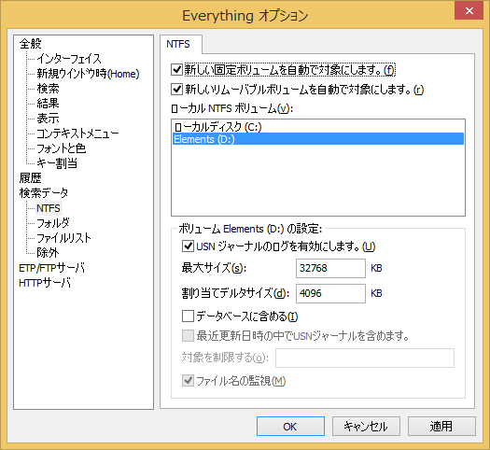Select the 検索 tree item under 全般

[x=48, y=89]
